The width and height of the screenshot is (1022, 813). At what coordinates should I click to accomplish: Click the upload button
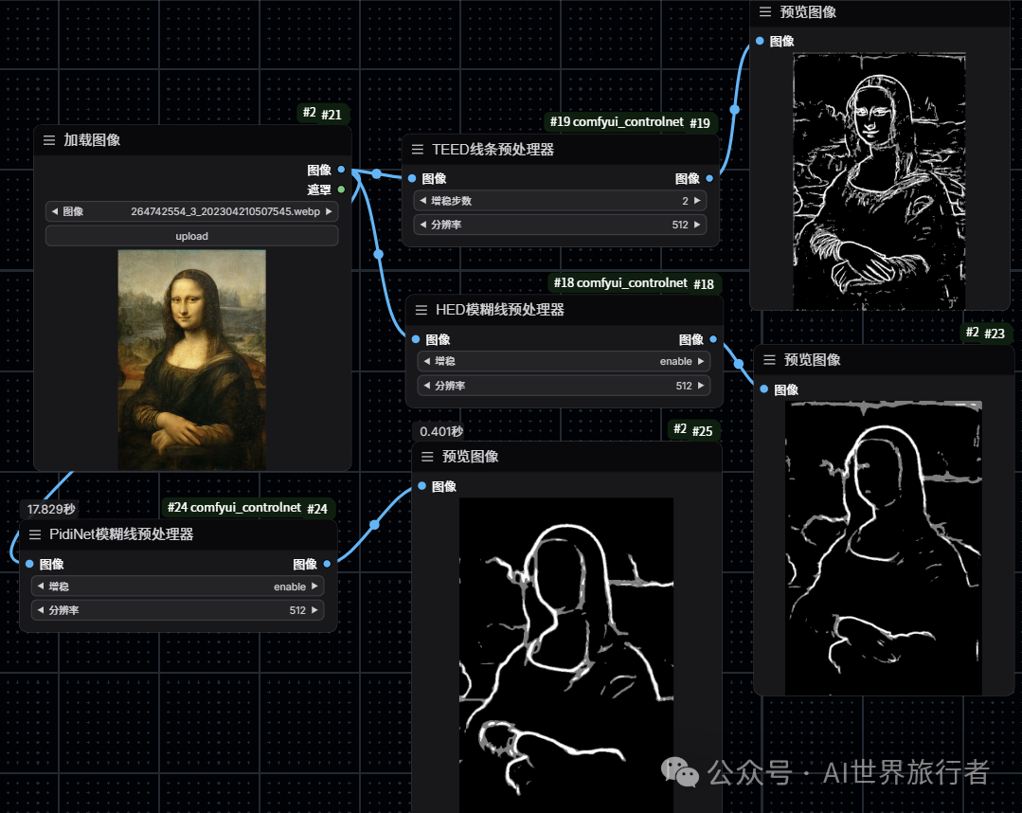(x=191, y=236)
